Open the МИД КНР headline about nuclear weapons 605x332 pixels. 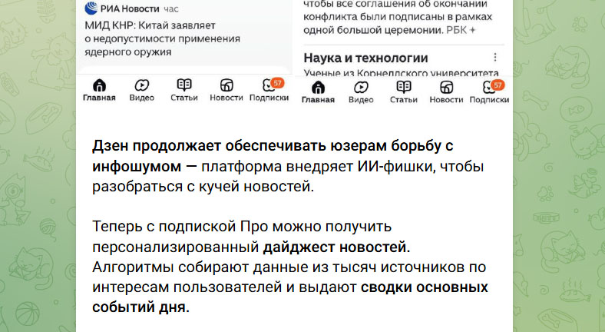click(x=161, y=38)
